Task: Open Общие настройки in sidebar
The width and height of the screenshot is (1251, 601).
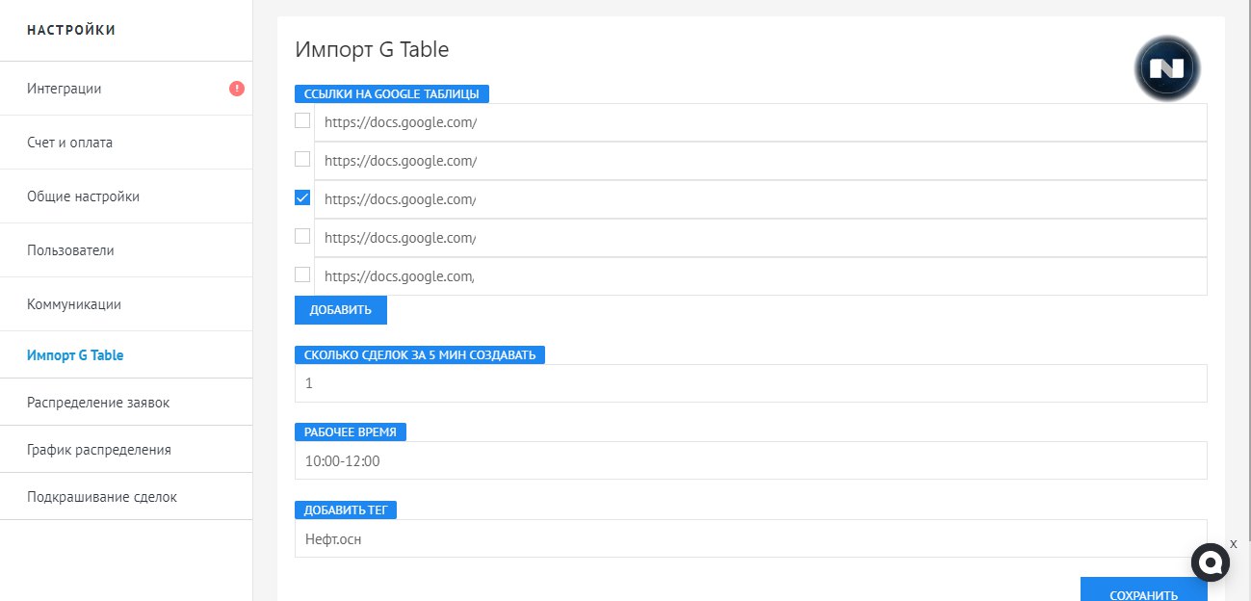Action: [84, 196]
